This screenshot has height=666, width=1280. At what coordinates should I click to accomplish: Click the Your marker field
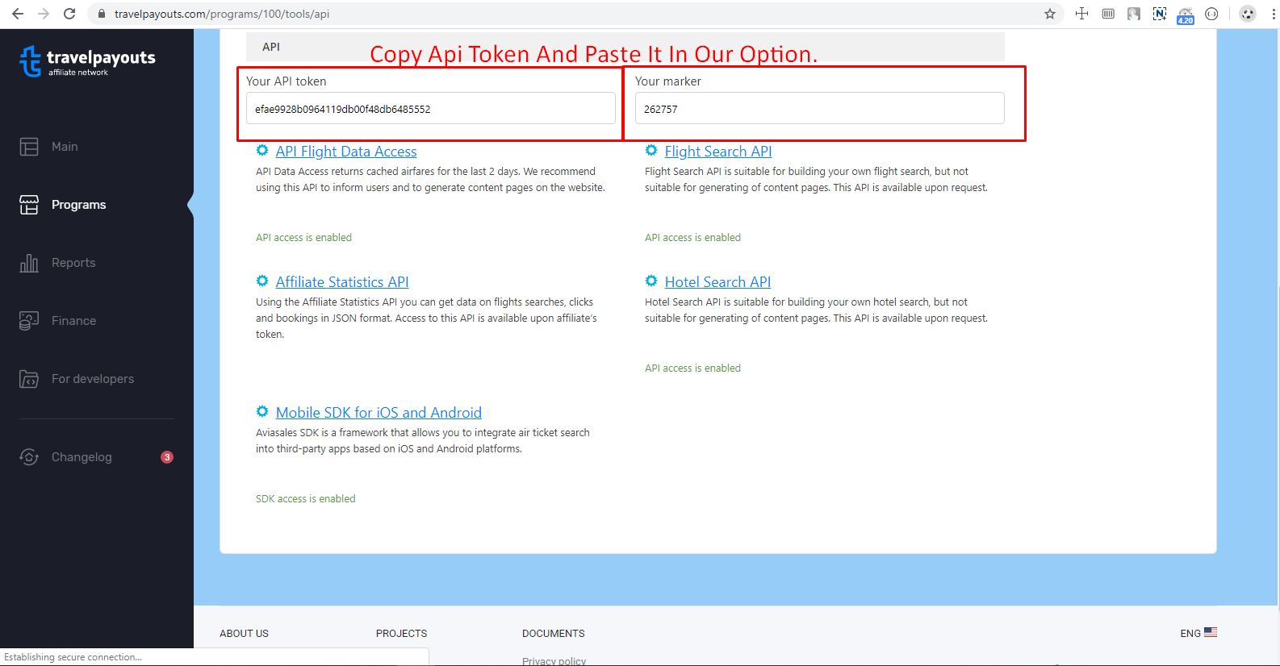tap(820, 108)
